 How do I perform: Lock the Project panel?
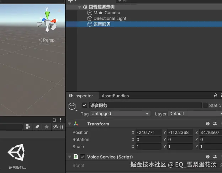(54, 120)
